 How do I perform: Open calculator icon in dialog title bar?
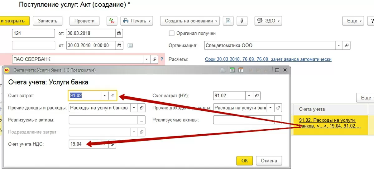[x=232, y=70]
